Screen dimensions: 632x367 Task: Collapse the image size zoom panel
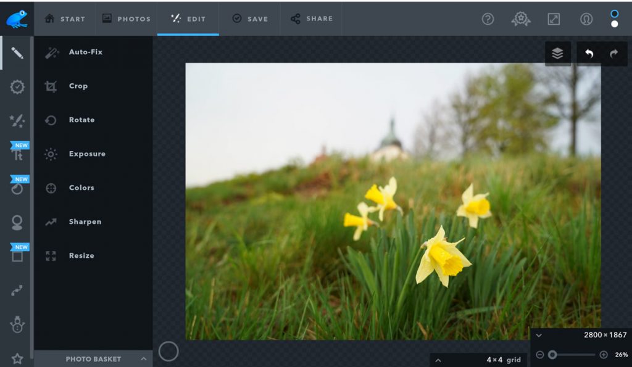coord(539,336)
